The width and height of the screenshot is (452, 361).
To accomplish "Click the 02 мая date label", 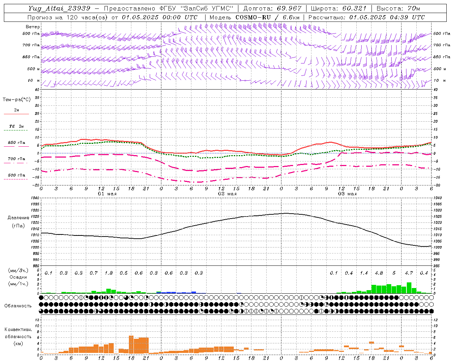I will tap(227, 194).
